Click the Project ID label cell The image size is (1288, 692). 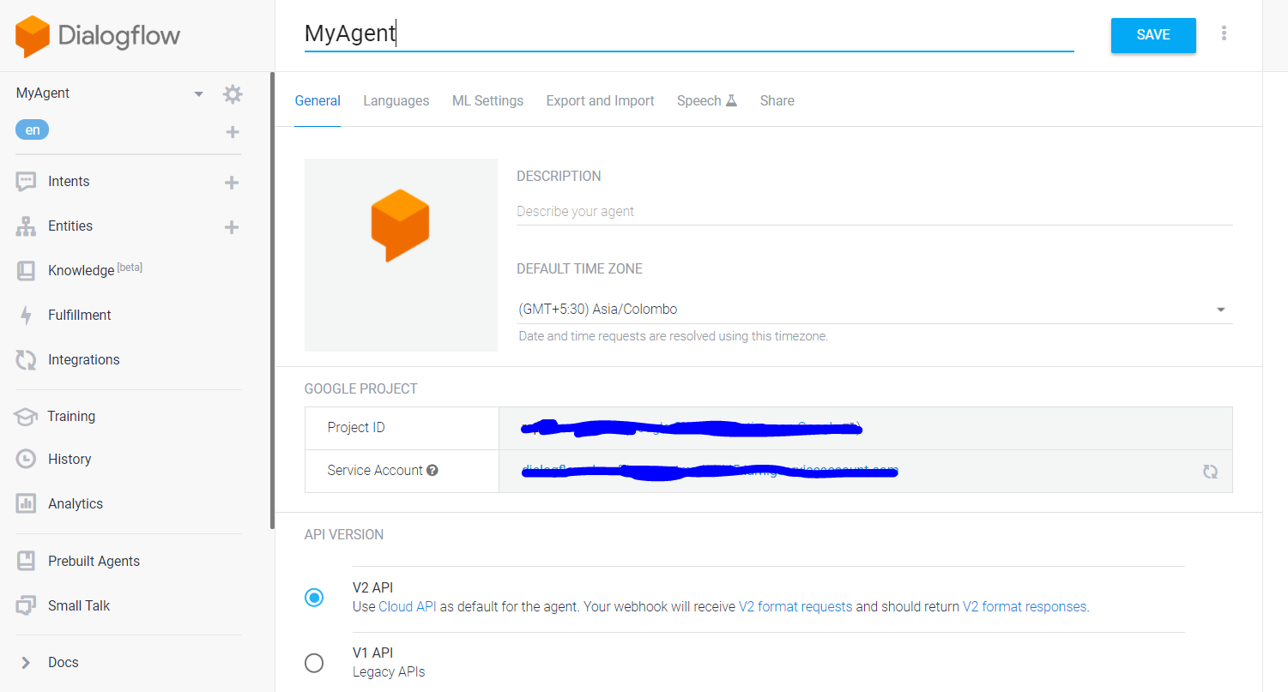click(402, 428)
